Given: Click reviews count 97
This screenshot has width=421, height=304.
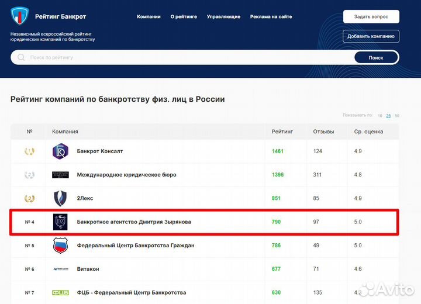Looking at the screenshot, I should (x=316, y=222).
